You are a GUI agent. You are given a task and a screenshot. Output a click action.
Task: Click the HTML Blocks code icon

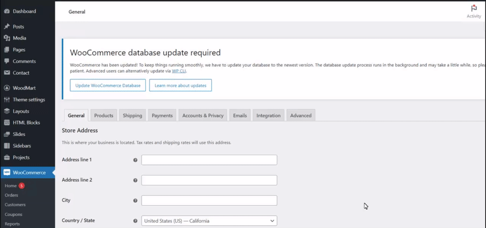[7, 123]
